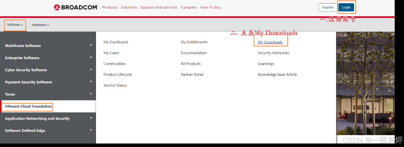Select Mainframe Software category text
404x147 pixels.
[23, 46]
